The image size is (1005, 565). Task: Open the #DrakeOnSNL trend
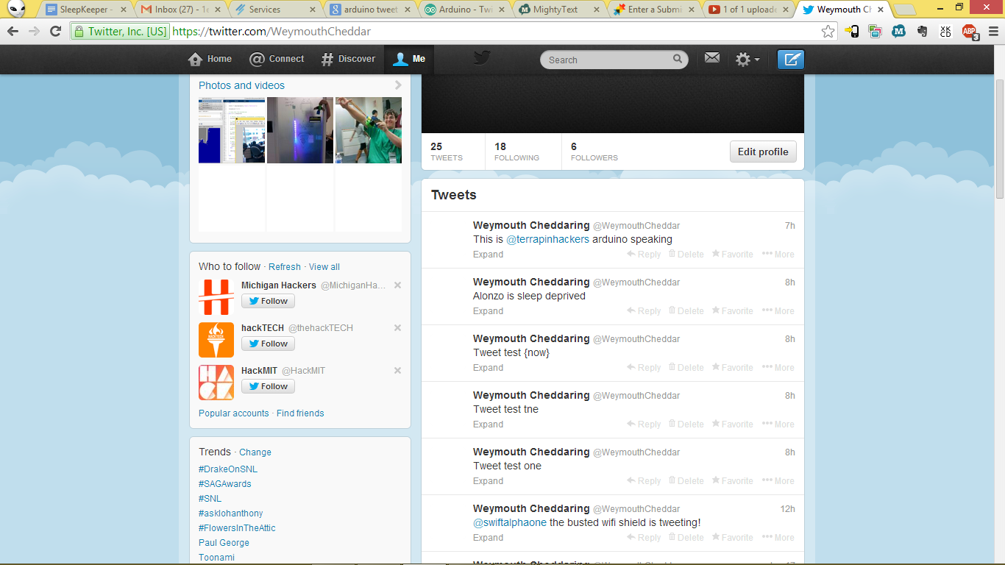tap(228, 469)
